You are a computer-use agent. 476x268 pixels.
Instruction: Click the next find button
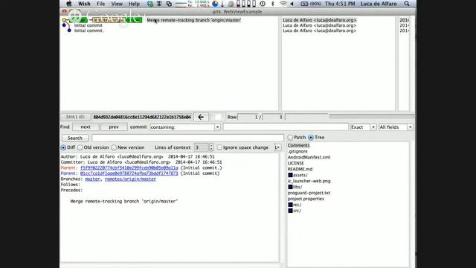coord(86,127)
